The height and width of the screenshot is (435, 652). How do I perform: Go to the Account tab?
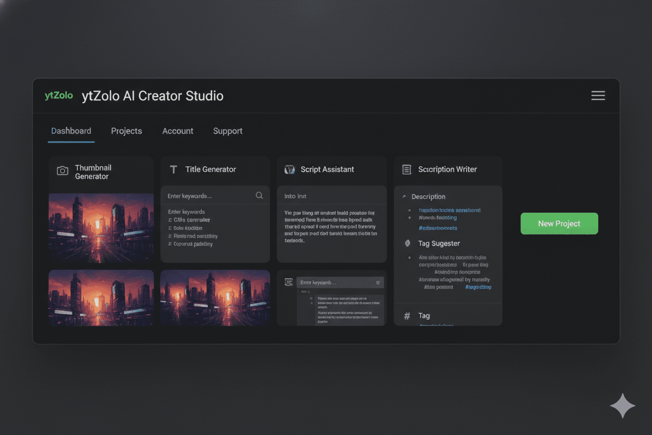tap(178, 131)
